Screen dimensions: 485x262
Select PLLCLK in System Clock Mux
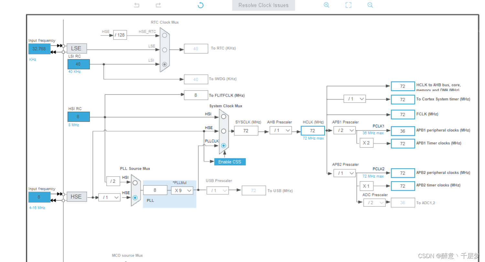click(223, 146)
